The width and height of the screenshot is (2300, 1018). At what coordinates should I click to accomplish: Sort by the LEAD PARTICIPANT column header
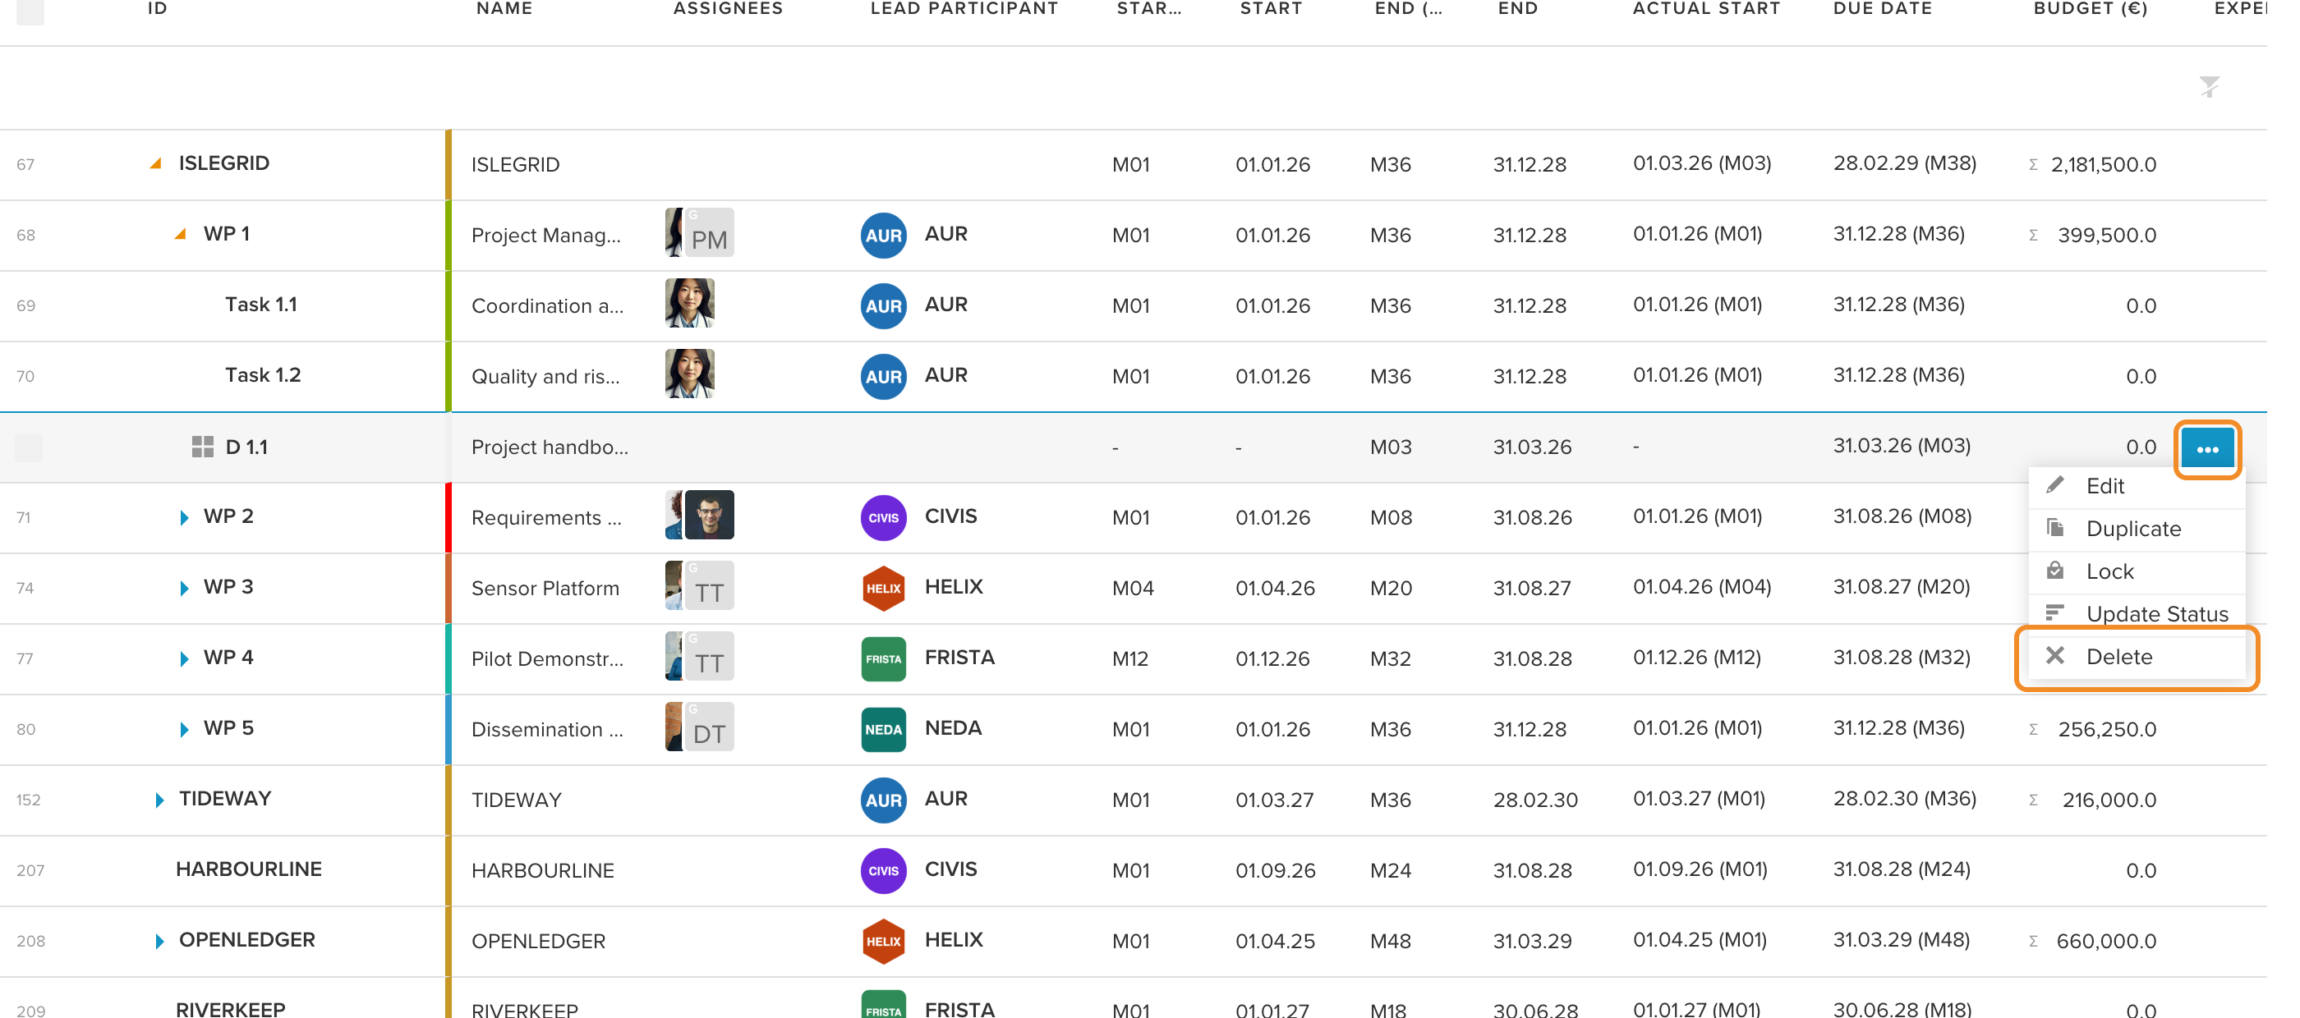pyautogui.click(x=964, y=9)
